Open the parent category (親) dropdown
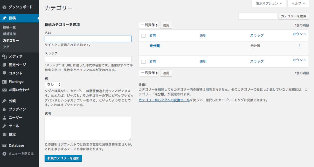The image size is (314, 167). point(53,84)
